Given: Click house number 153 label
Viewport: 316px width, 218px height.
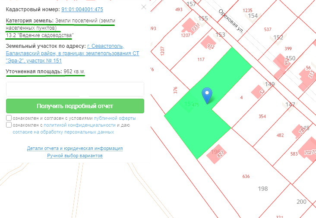Looking at the screenshot, I should (220, 34).
